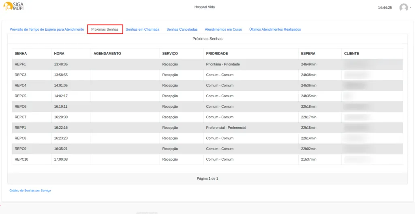Viewport: 415px width, 214px height.
Task: Open Previsão de Tempo de Espera tab
Action: pos(47,29)
